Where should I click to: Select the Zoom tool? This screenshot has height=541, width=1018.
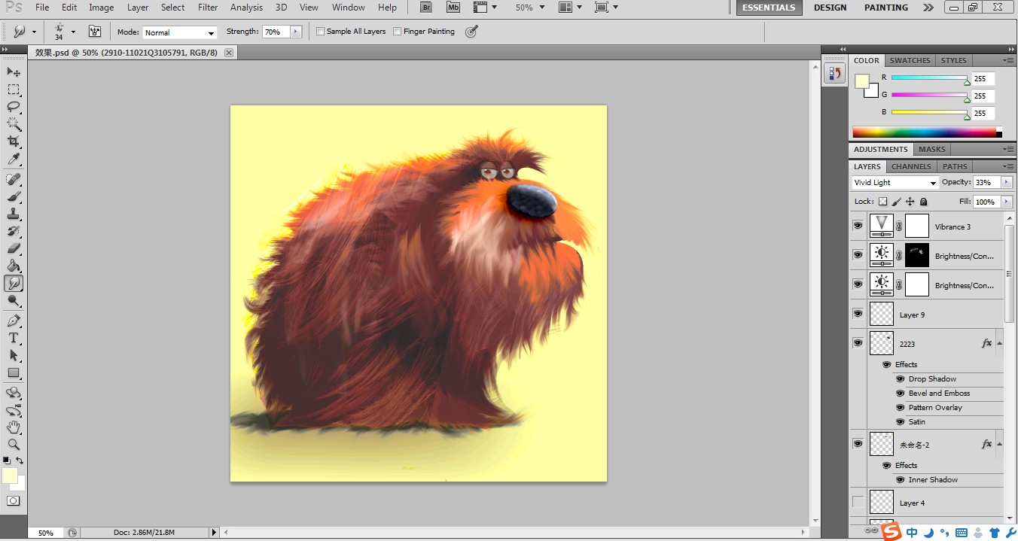pos(14,445)
